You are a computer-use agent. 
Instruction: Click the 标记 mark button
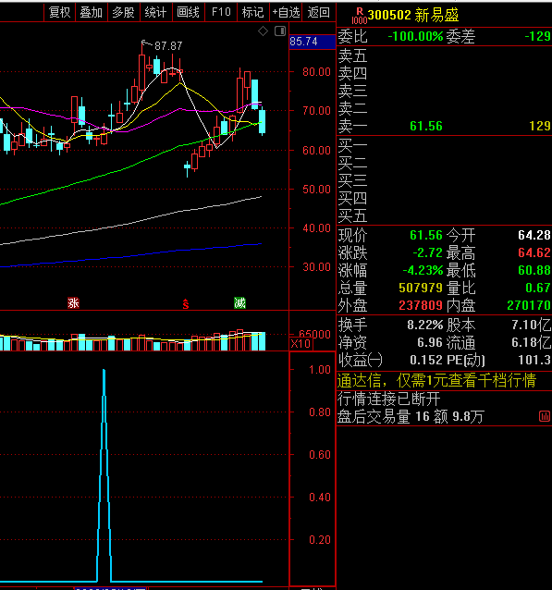coord(252,12)
